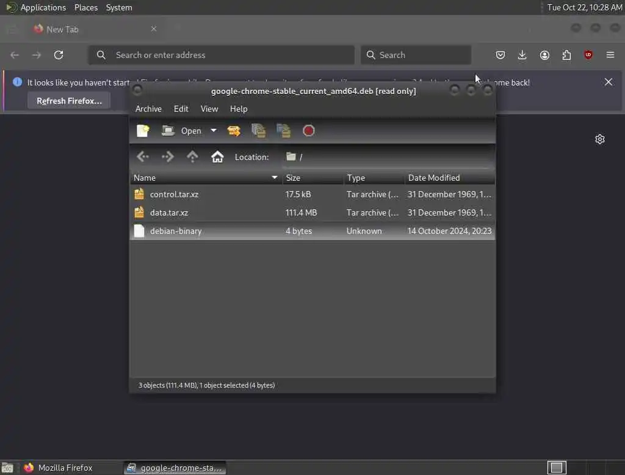Sort files by Name column header

tap(206, 178)
